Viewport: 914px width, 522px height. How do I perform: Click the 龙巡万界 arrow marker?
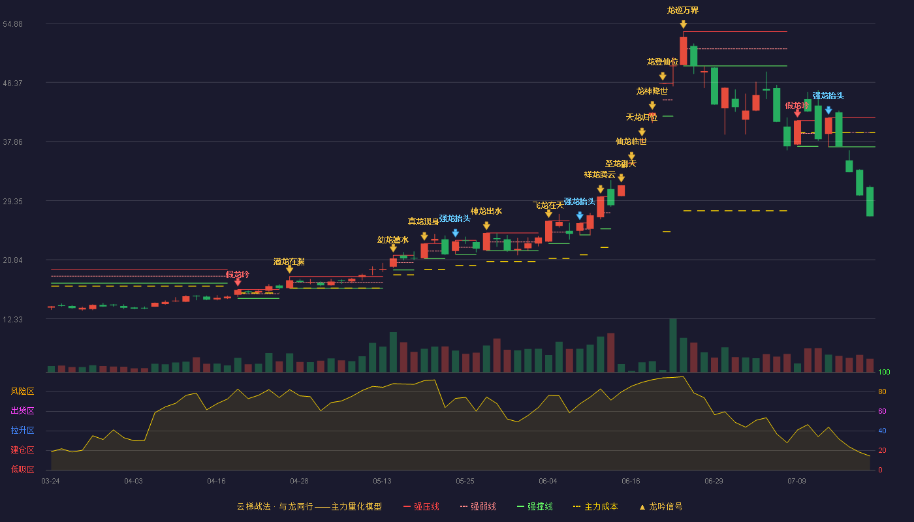pos(683,25)
